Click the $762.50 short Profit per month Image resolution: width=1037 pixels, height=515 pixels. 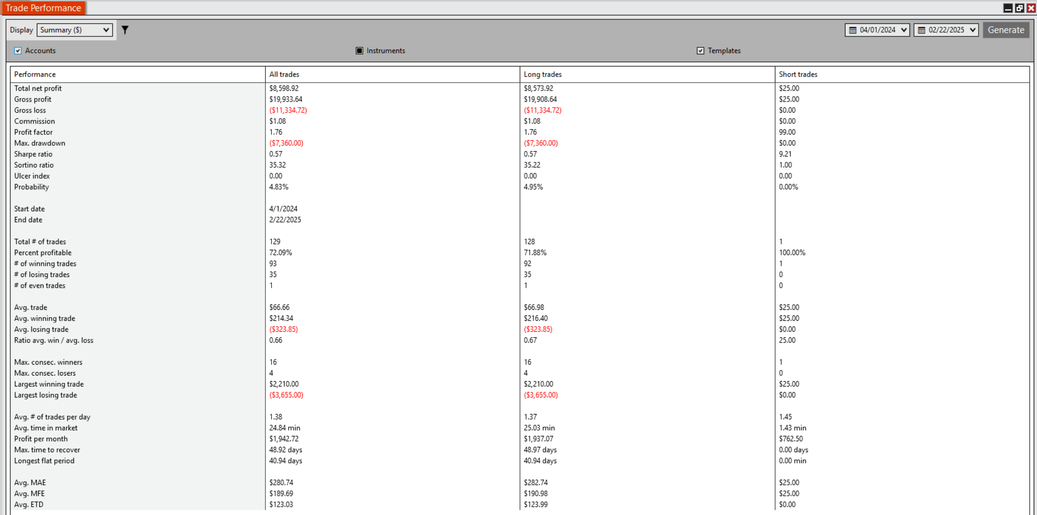(x=791, y=439)
